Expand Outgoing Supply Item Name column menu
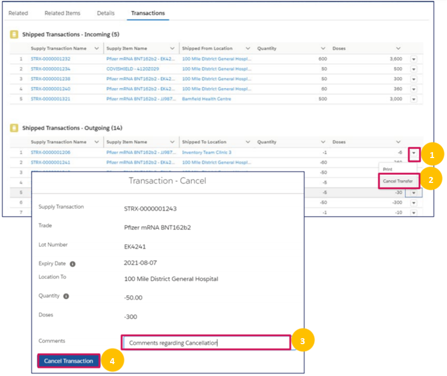Viewport: 447px width, 376px height. coord(172,142)
